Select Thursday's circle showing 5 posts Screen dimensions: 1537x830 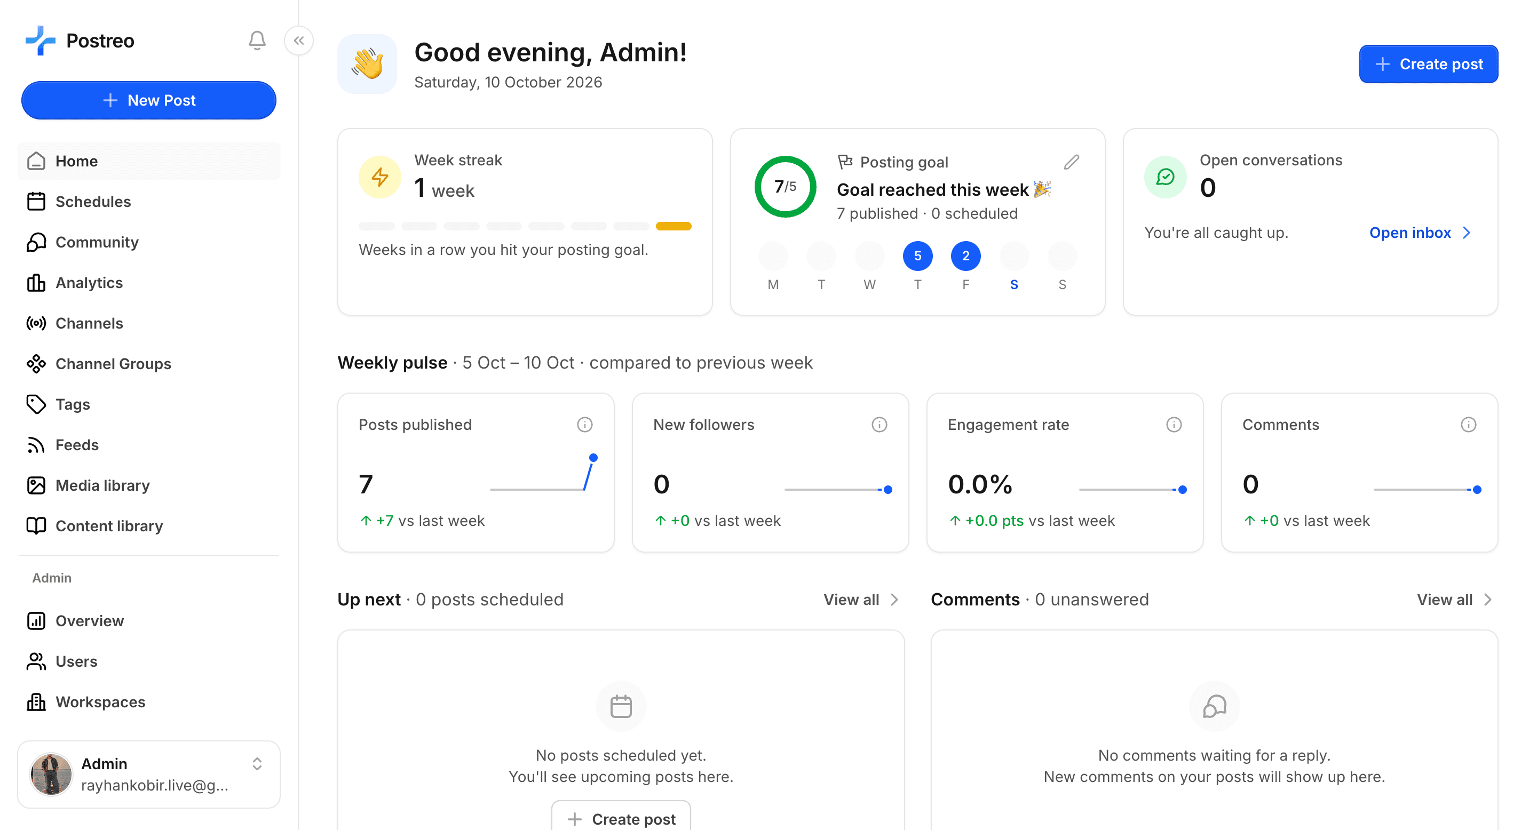(918, 256)
